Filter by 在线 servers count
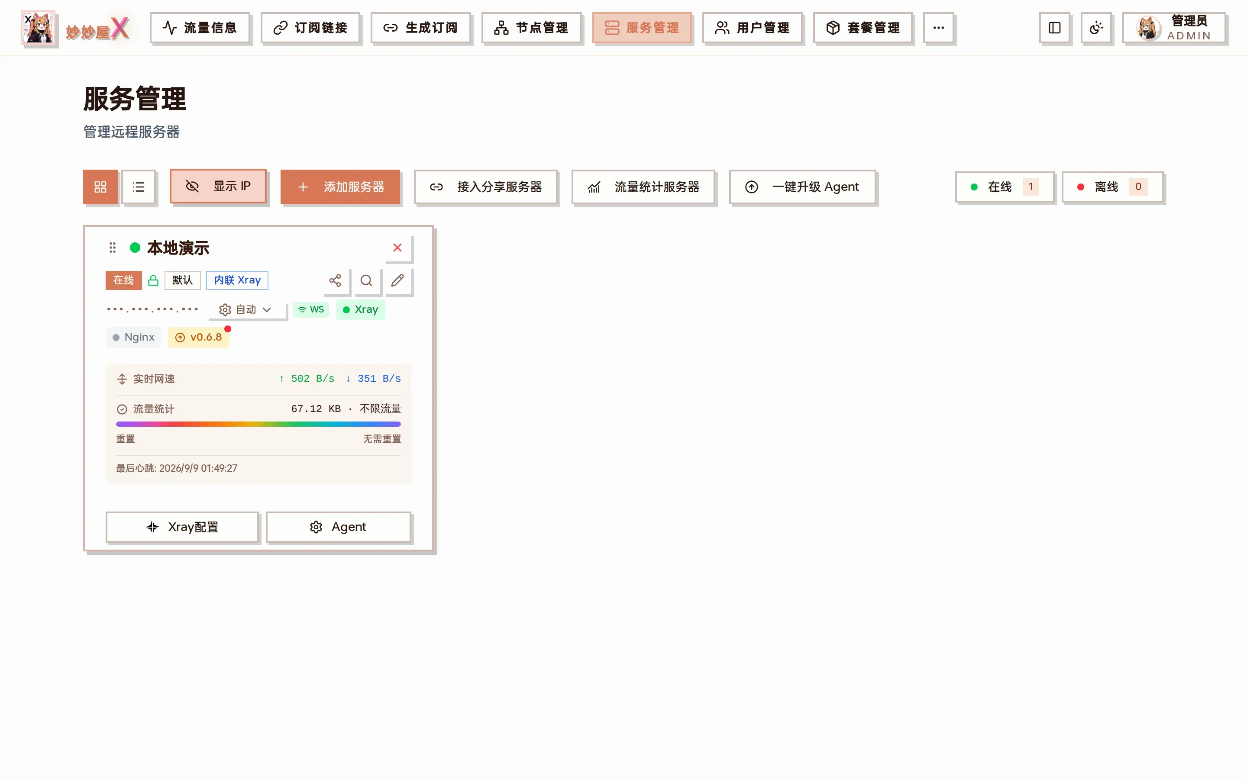The image size is (1247, 779). [1004, 187]
